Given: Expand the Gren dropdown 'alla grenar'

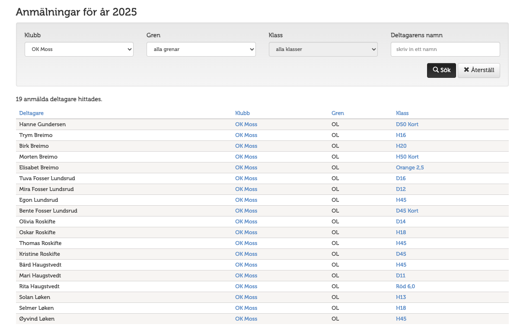Looking at the screenshot, I should point(201,49).
